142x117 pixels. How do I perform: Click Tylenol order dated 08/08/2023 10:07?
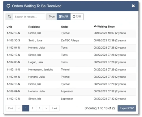click(65, 33)
